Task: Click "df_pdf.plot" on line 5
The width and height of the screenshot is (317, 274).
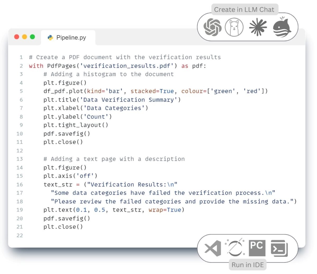Action: pyautogui.click(x=63, y=91)
